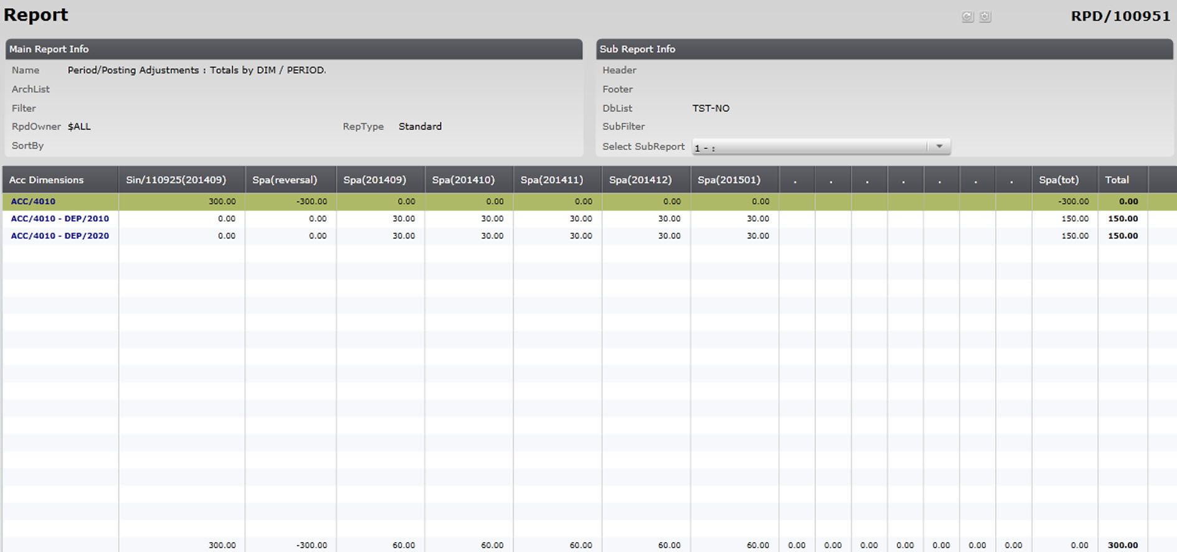
Task: Click the RpdOwner value $ALL
Action: pyautogui.click(x=79, y=126)
